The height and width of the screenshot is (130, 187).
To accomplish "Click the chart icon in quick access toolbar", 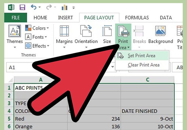I will click(64, 7).
